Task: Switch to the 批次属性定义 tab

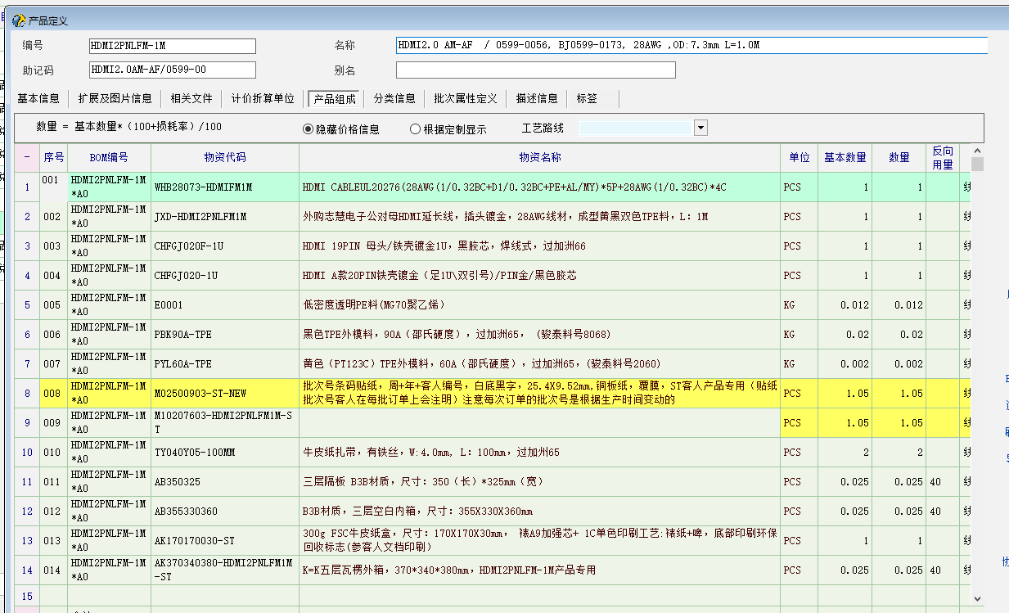Action: tap(466, 99)
